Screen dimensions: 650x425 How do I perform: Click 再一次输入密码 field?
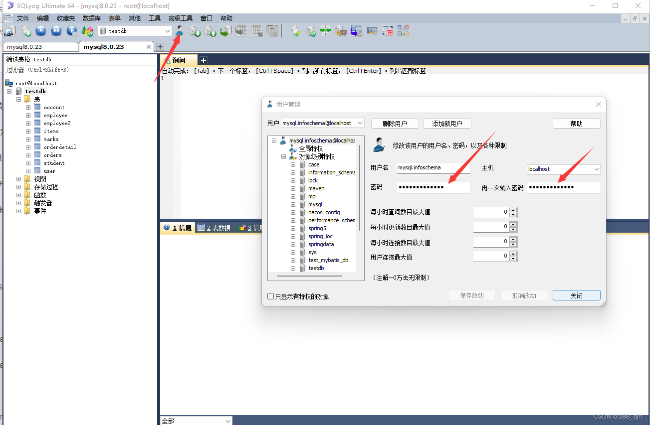click(x=564, y=187)
